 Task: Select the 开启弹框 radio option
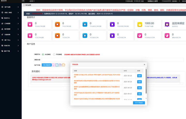54,54
